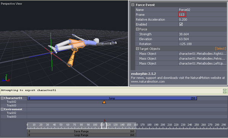Select the RightU... Mass Object entry
Screen dimensions: 228x138
203,54
